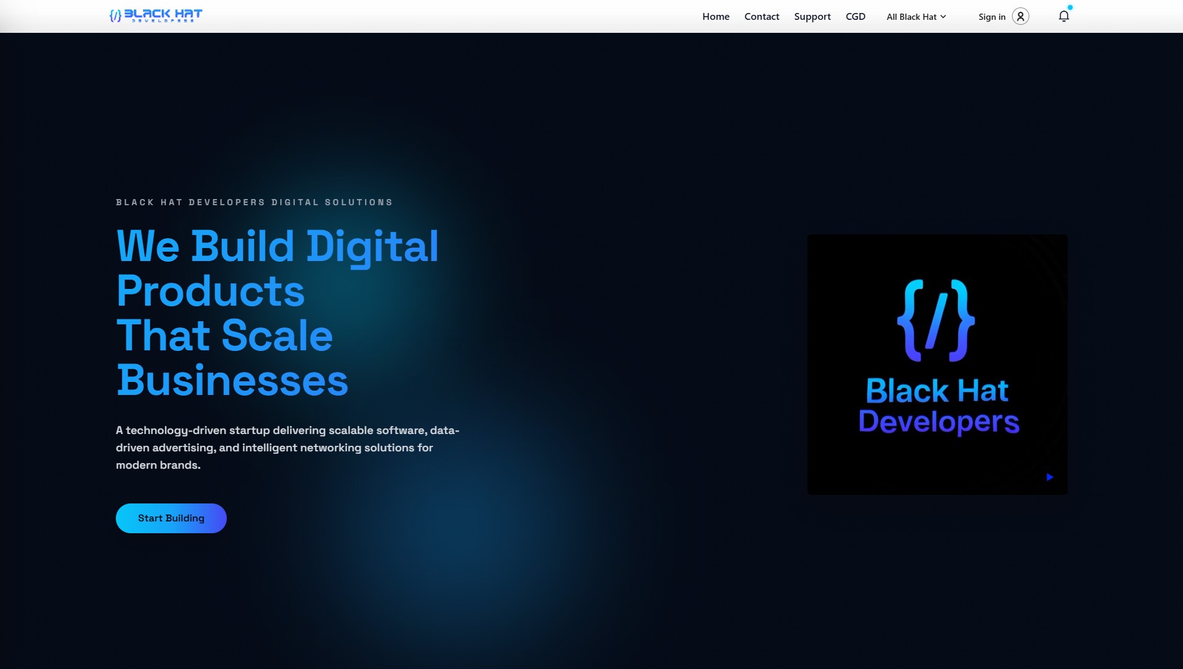This screenshot has height=669, width=1183.
Task: Click the large braces logo in the card
Action: 936,320
